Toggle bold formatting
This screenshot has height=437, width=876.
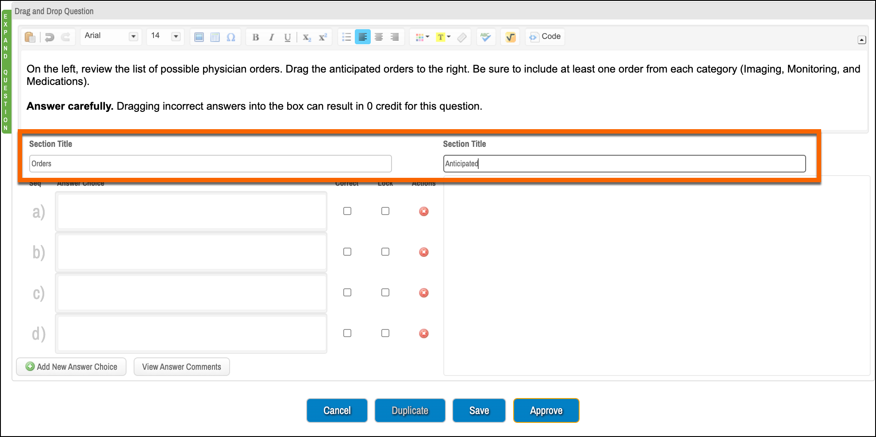pyautogui.click(x=256, y=38)
